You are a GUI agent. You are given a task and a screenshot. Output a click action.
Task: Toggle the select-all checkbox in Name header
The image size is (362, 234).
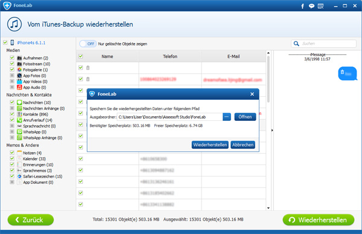tap(81, 56)
